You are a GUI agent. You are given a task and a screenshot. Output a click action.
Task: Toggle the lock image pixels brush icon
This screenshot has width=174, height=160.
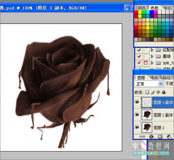153,92
